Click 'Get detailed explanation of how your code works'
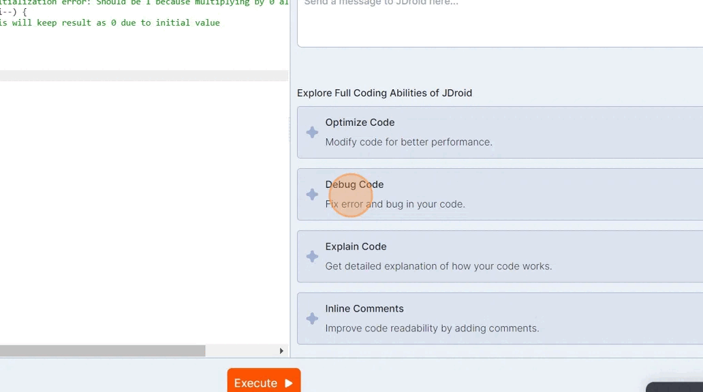The width and height of the screenshot is (703, 392). [438, 266]
